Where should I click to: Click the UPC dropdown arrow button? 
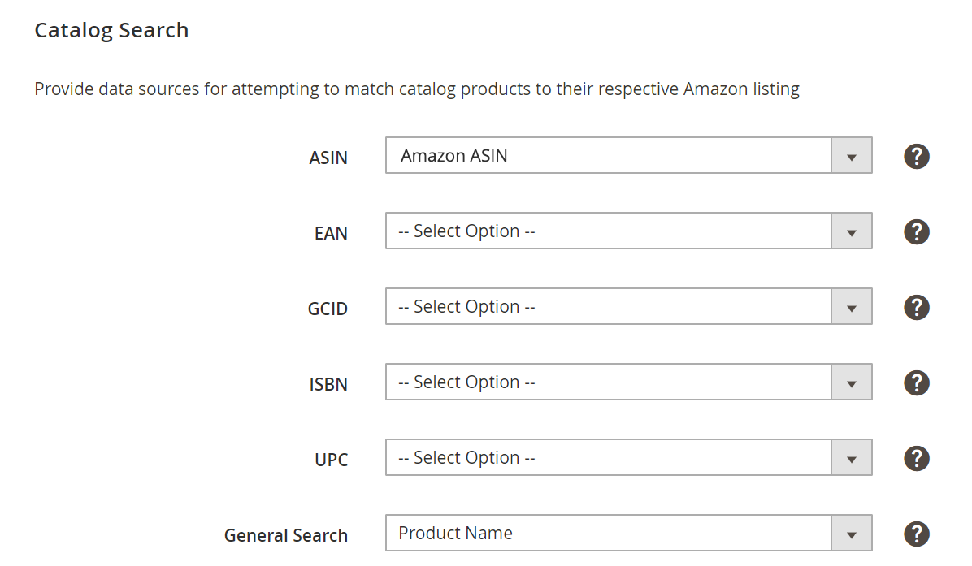coord(852,458)
